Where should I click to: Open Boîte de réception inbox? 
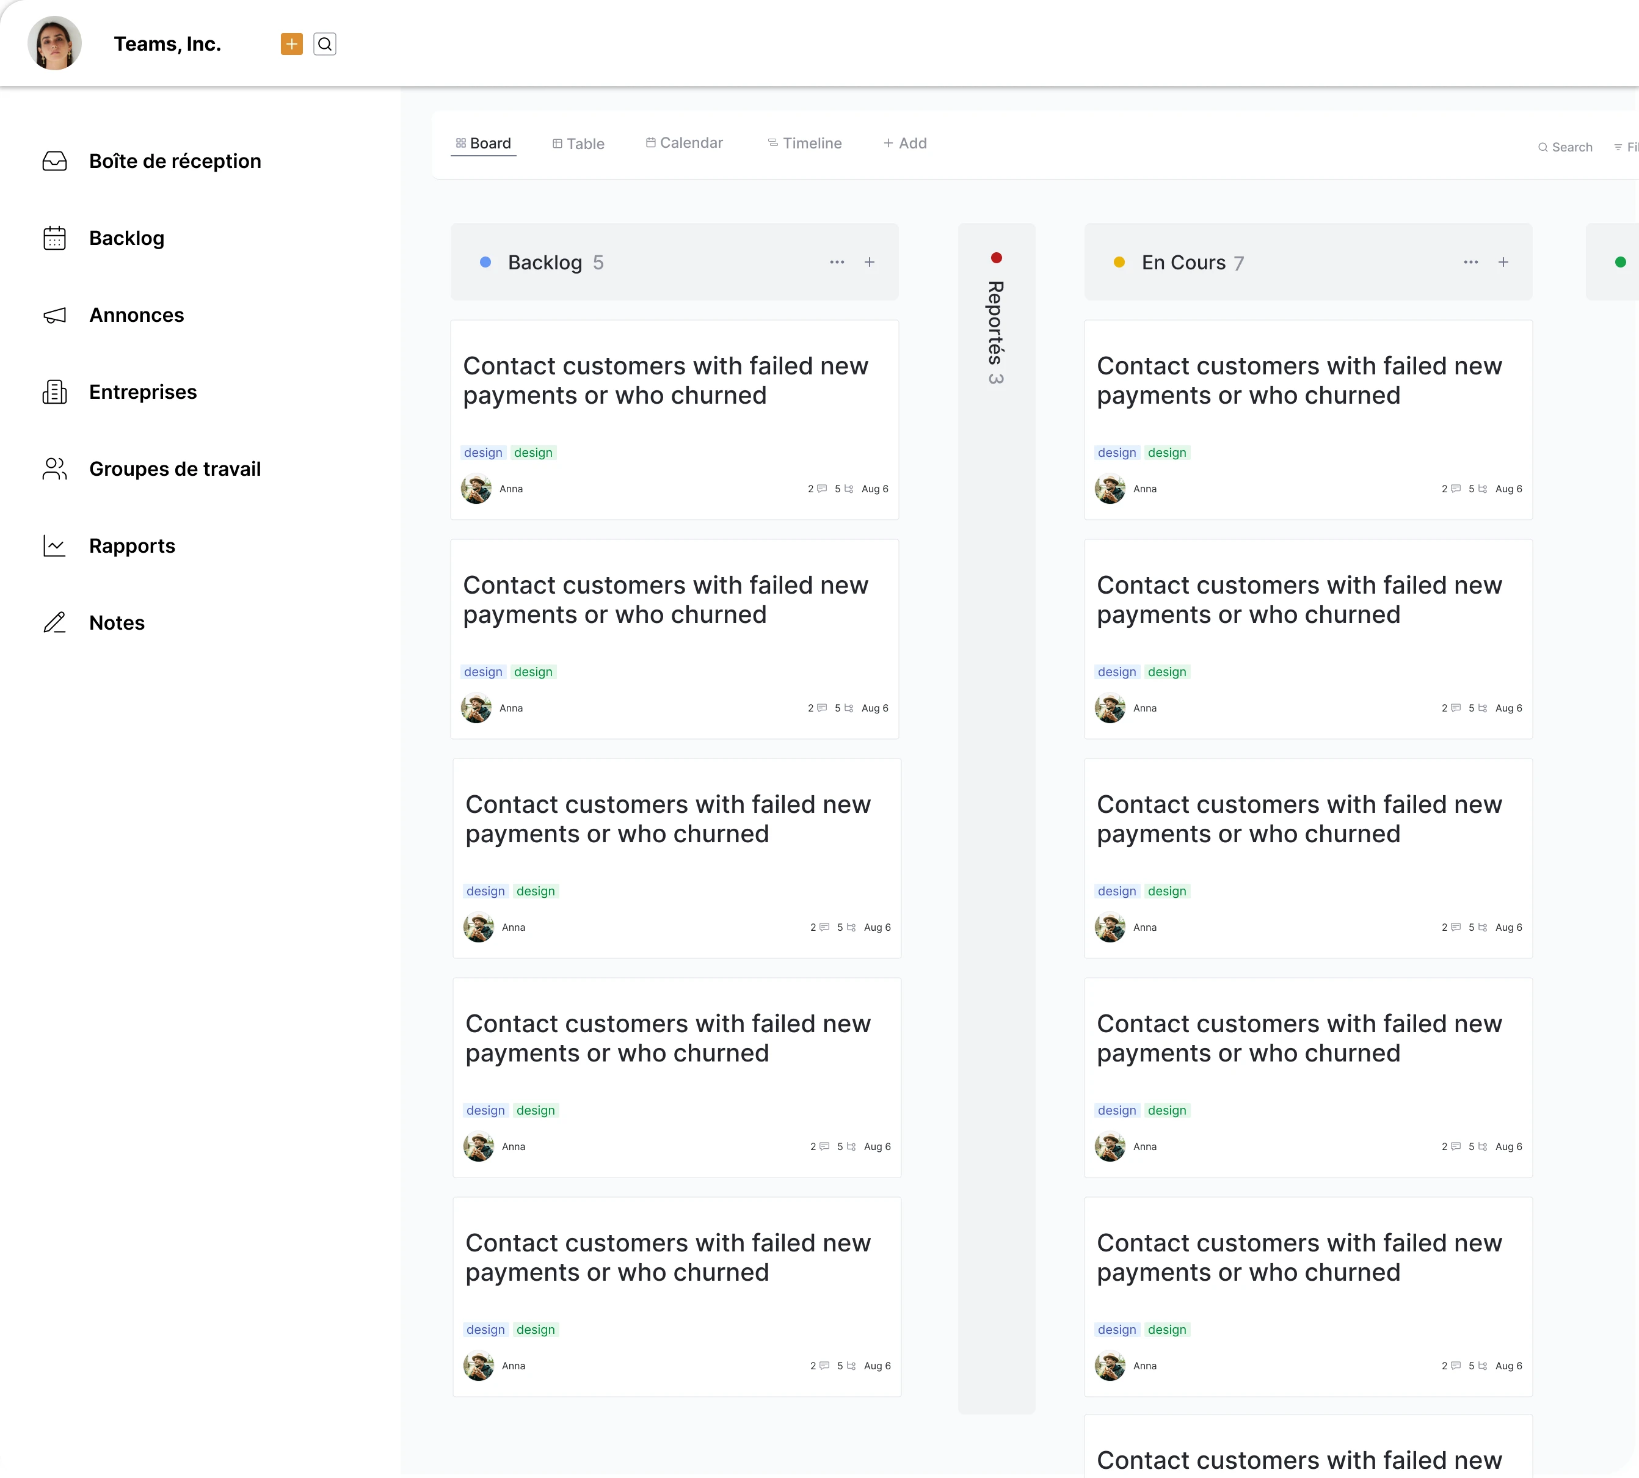coord(175,161)
